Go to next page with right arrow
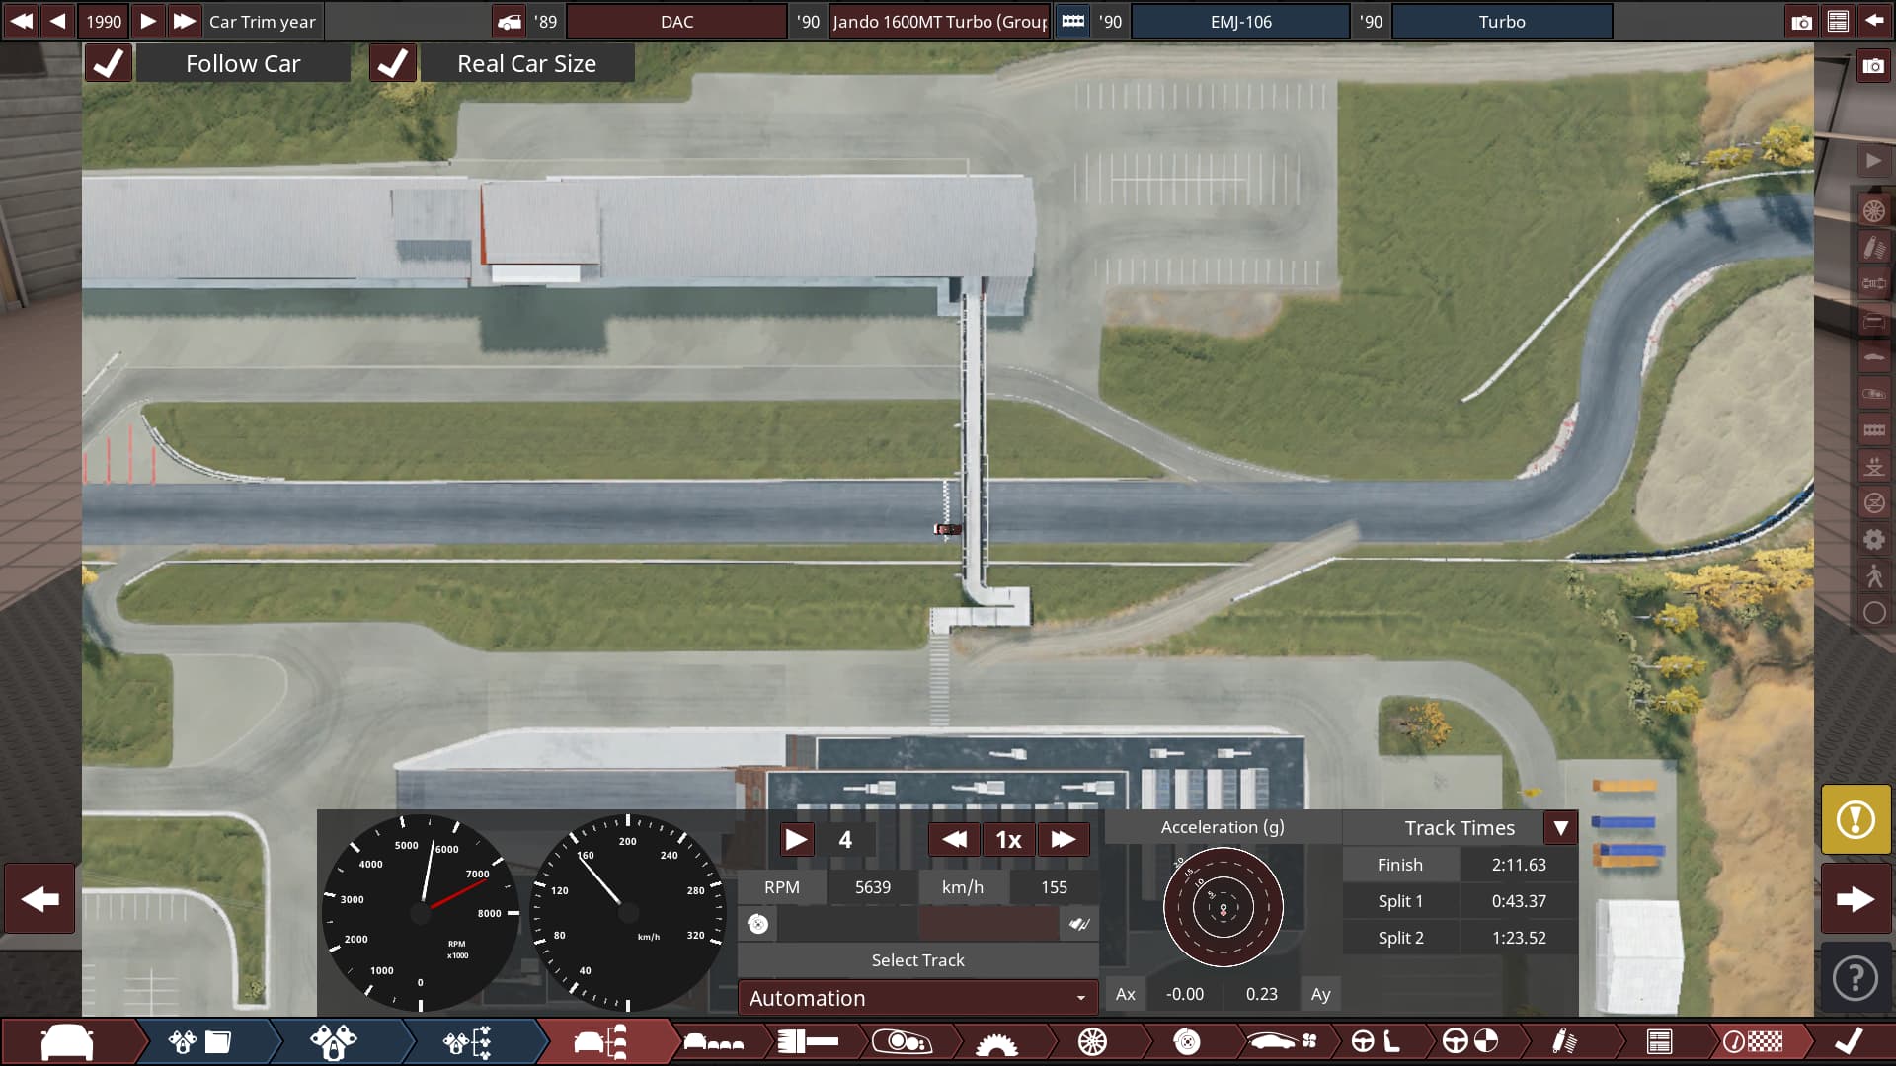The image size is (1896, 1066). (x=1856, y=899)
